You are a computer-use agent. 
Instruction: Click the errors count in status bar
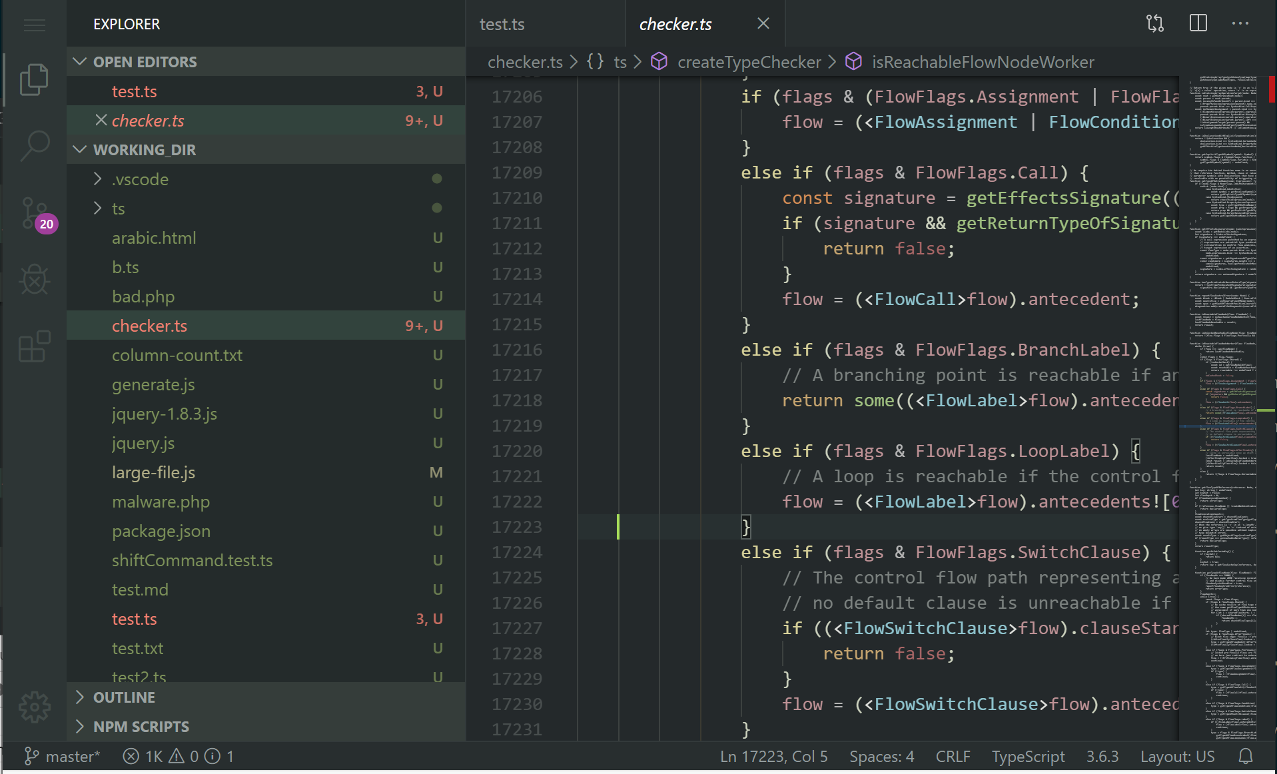(143, 756)
